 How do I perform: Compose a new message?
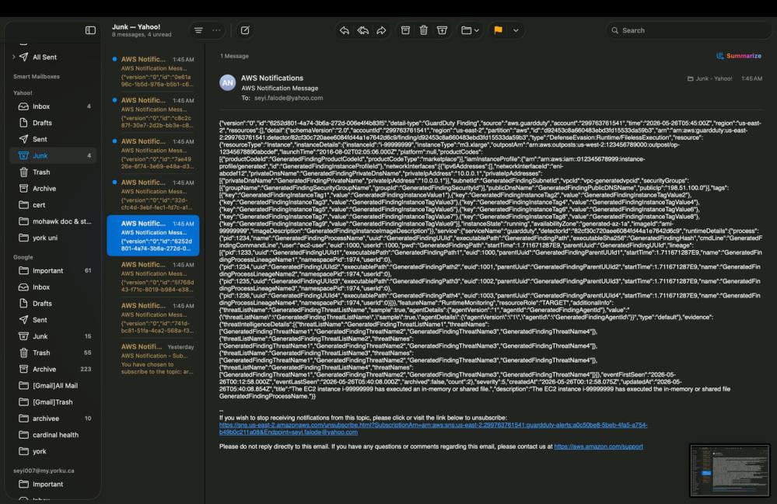point(245,30)
